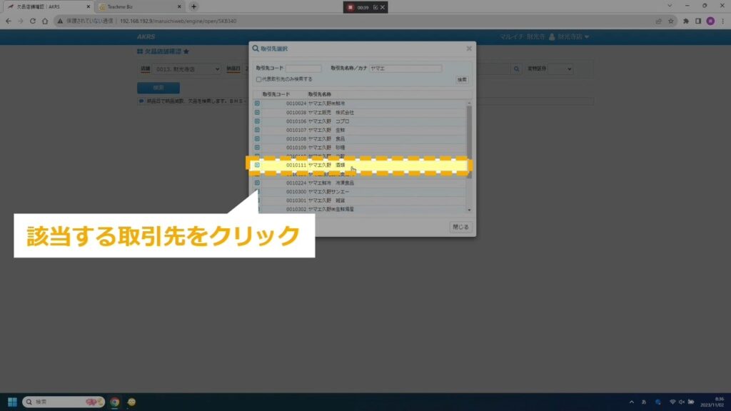Click select icon for row 0010024
Screen dimensions: 731x411
click(257, 104)
